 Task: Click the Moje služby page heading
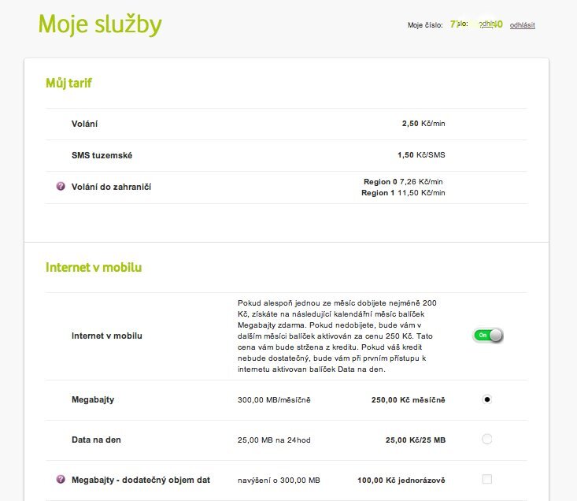[x=100, y=24]
